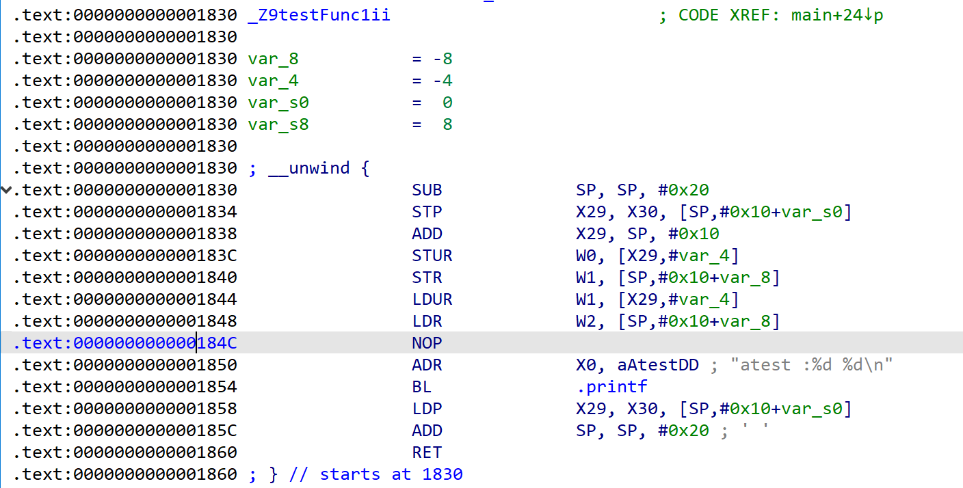963x488 pixels.
Task: Click operand 'W0, [X29,#var_4]'
Action: (x=658, y=256)
